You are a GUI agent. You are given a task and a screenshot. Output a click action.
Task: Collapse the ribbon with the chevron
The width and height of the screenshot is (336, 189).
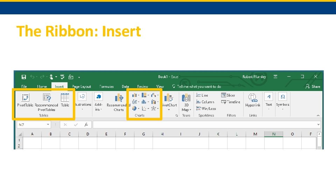pos(318,115)
